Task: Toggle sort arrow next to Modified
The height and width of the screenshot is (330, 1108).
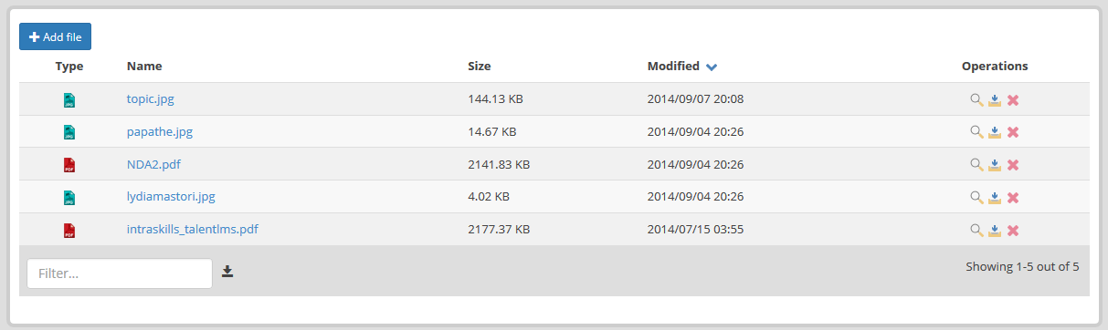Action: (x=712, y=67)
